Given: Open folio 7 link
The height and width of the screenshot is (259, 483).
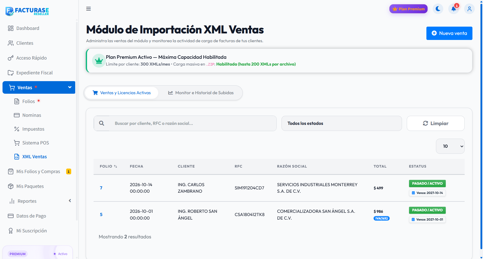Looking at the screenshot, I should [x=101, y=188].
